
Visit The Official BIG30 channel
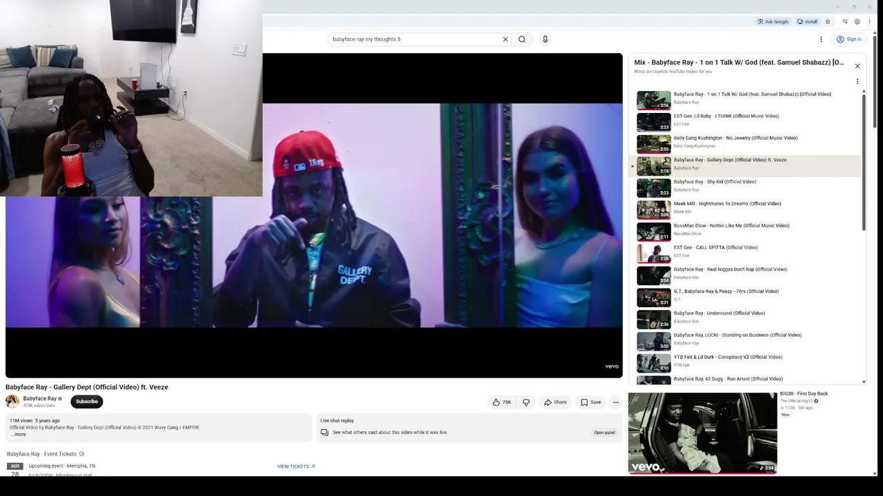(796, 401)
